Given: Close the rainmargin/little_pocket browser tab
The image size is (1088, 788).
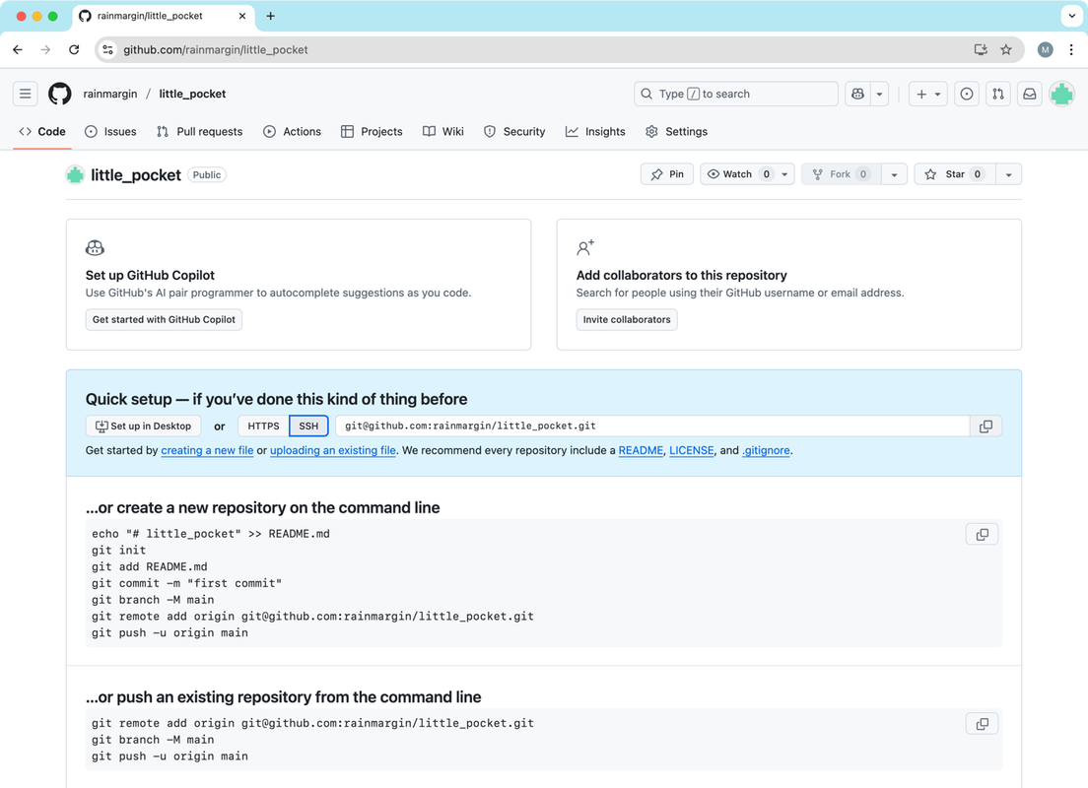Looking at the screenshot, I should [242, 16].
